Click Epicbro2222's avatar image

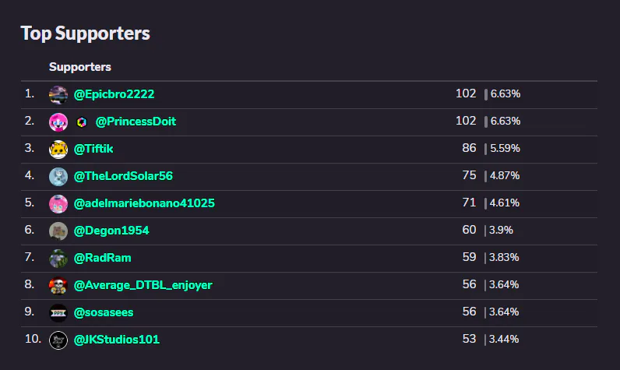(58, 95)
